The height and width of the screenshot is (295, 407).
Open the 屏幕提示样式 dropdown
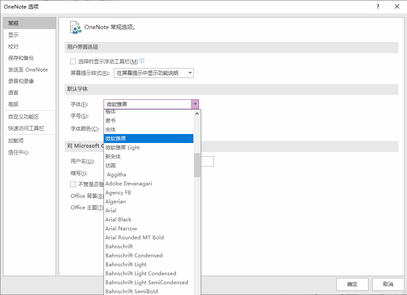coord(154,73)
